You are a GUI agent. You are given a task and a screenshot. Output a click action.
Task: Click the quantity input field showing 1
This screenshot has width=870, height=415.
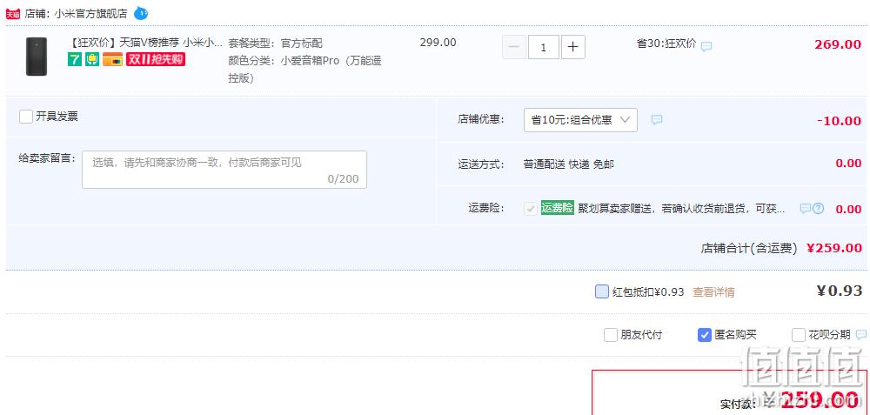pyautogui.click(x=543, y=47)
